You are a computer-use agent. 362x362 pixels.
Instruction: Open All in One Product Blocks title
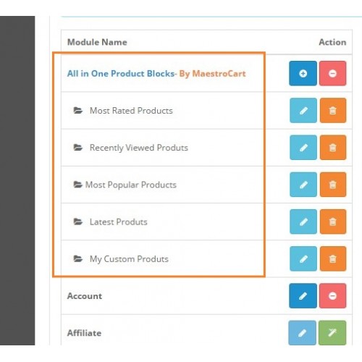pos(122,74)
